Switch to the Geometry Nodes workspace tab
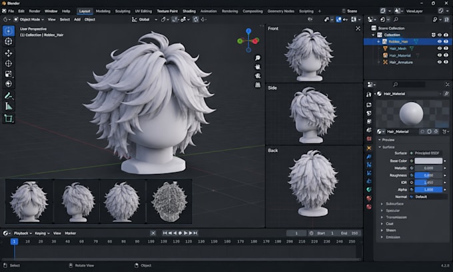The height and width of the screenshot is (272, 453). click(280, 11)
